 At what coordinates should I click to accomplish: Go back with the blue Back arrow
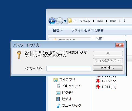52,21
